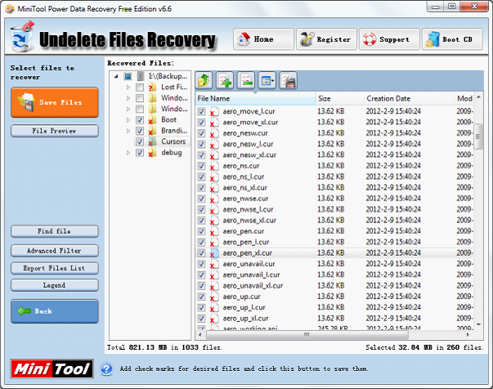Open the Support button

(x=389, y=39)
